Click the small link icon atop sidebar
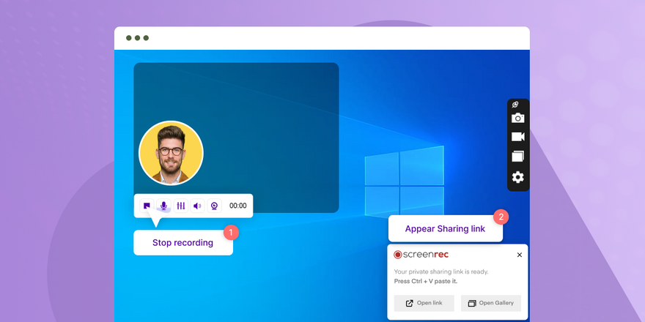Image resolution: width=645 pixels, height=322 pixels. click(515, 105)
